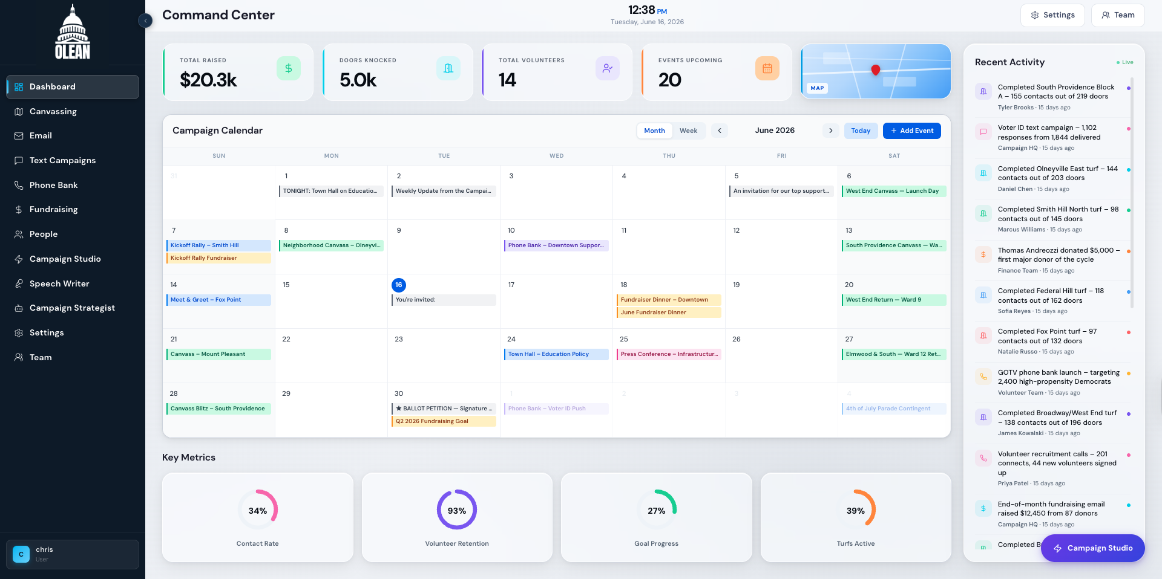The height and width of the screenshot is (579, 1162).
Task: Click the South Providence Block A activity icon
Action: tap(983, 91)
